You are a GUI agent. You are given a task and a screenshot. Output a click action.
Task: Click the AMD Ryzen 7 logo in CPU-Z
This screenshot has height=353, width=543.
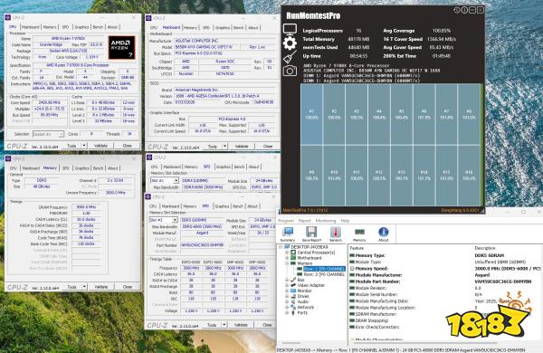[x=121, y=48]
